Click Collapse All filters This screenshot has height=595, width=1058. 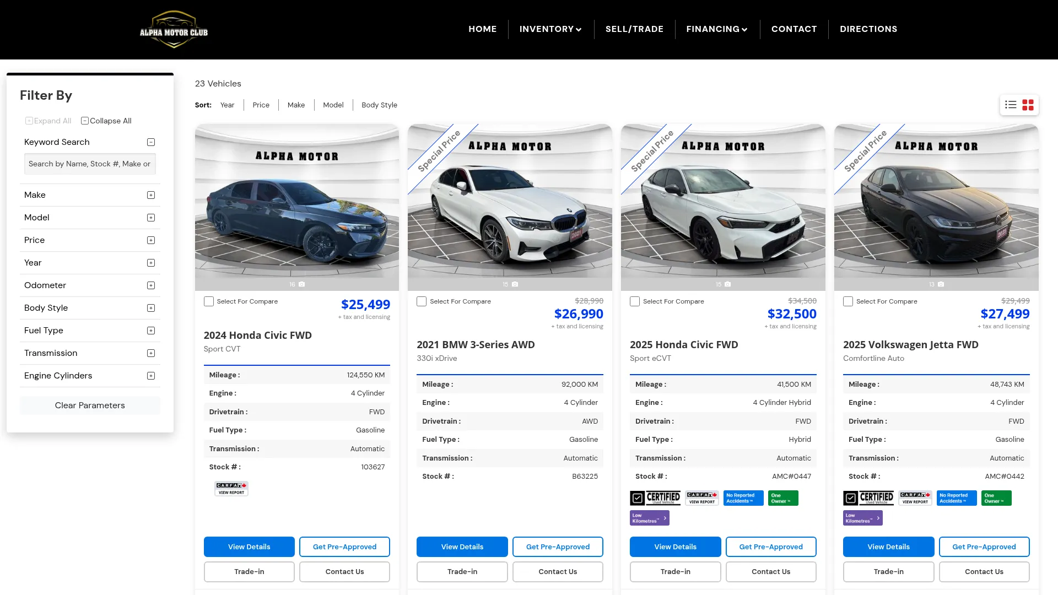[106, 121]
